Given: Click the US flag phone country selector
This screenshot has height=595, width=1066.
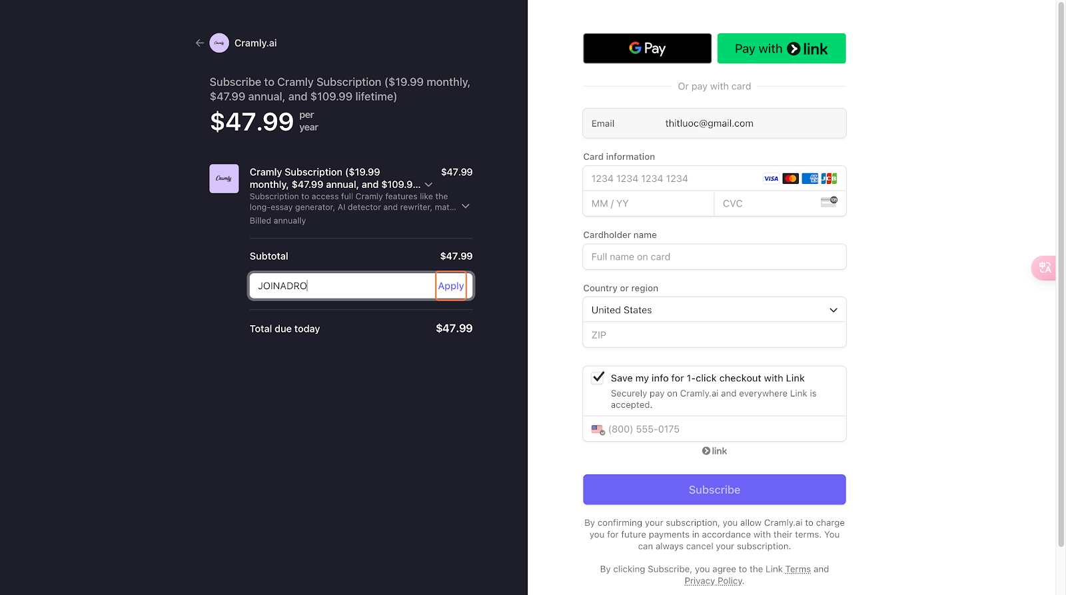Looking at the screenshot, I should point(598,430).
